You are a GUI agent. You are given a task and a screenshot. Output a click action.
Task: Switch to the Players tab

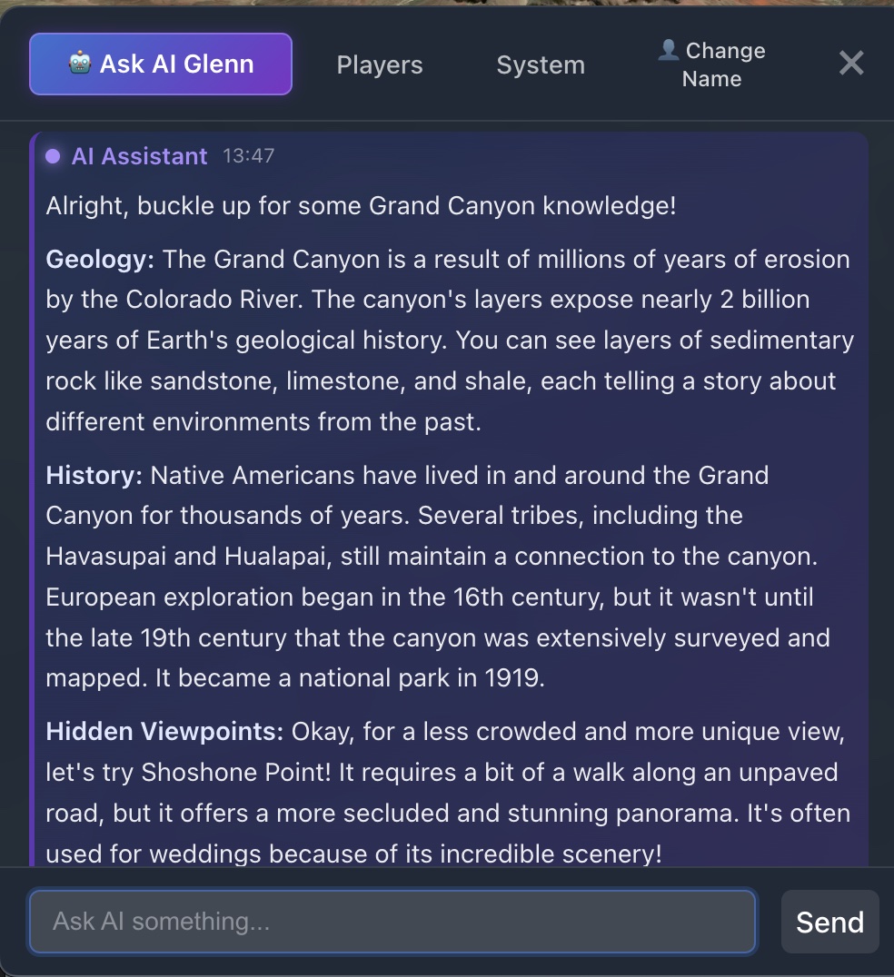tap(379, 64)
